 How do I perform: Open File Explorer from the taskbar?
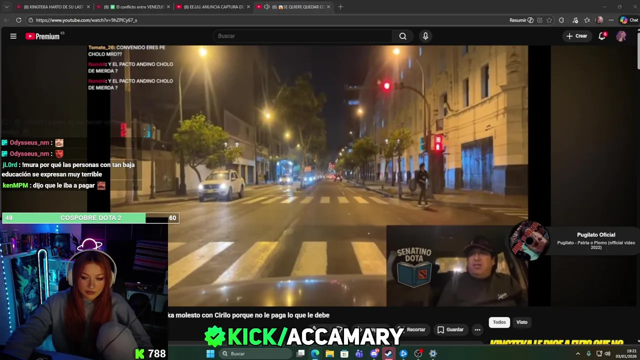coord(329,353)
